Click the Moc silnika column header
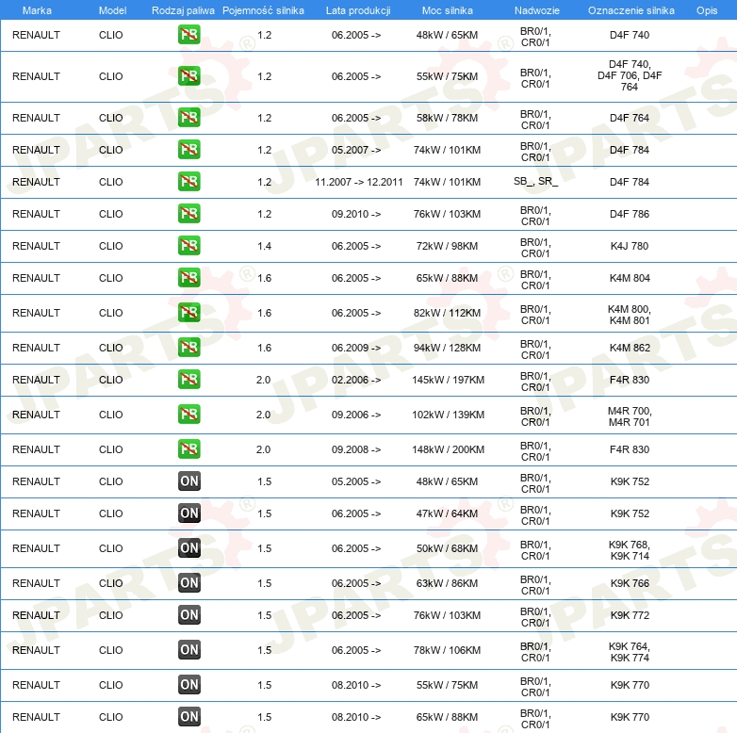Screen dimensions: 737x733 pos(447,10)
